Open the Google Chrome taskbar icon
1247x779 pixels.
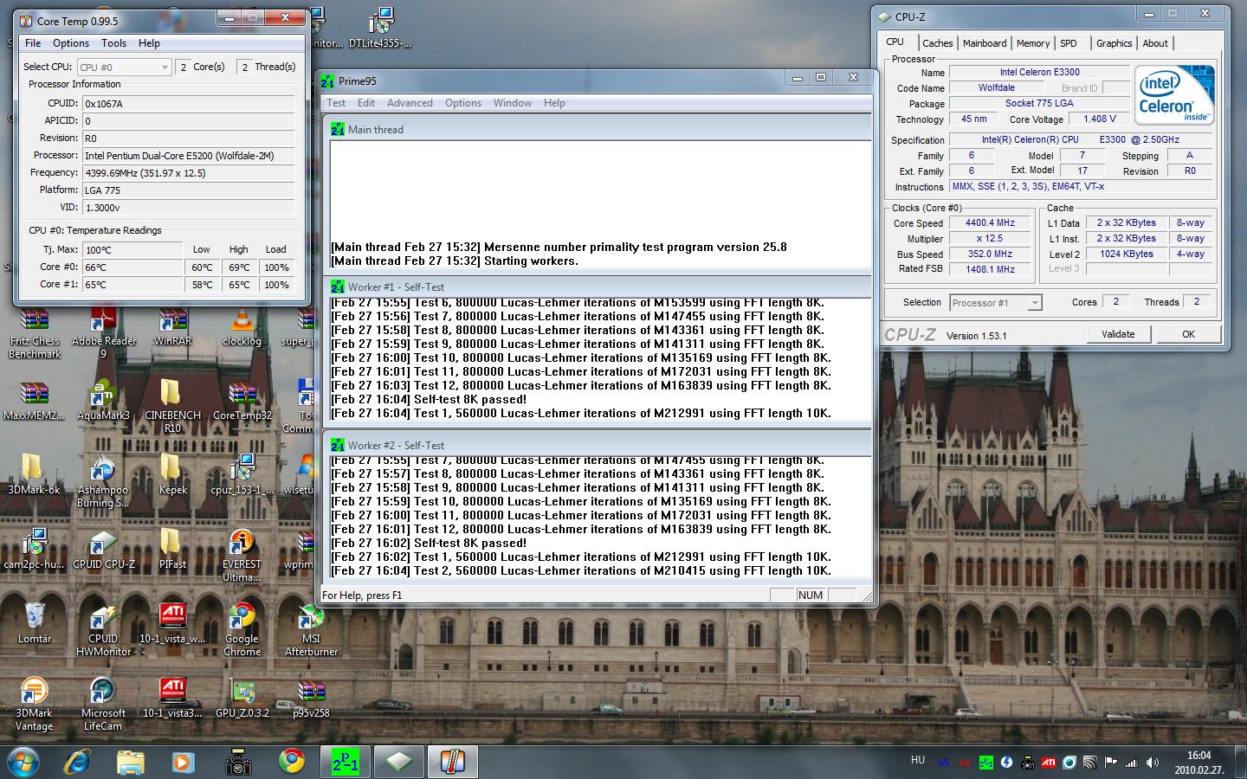point(292,762)
